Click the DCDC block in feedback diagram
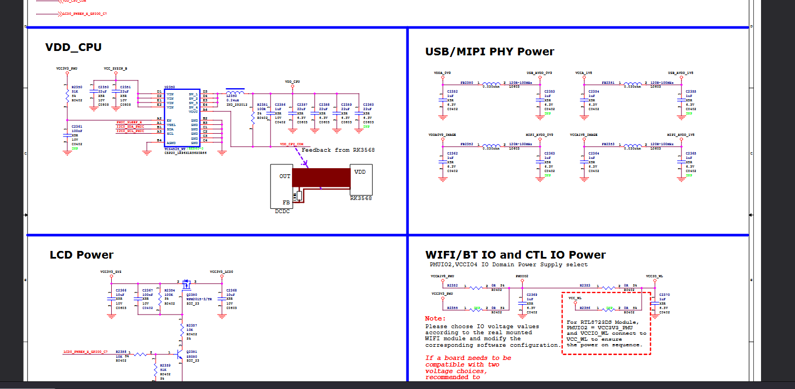Screen dimensions: 795x389 click(282, 186)
